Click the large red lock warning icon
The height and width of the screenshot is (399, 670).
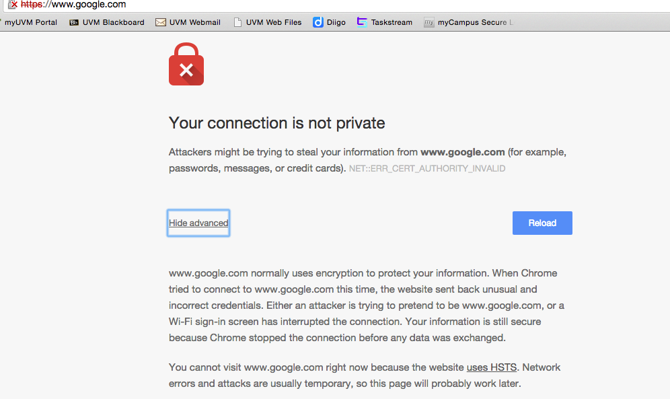click(186, 64)
